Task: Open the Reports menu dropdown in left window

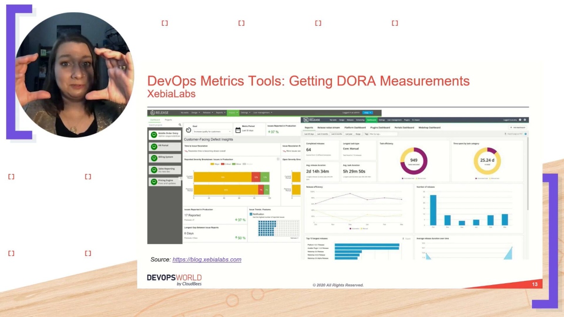Action: click(220, 112)
